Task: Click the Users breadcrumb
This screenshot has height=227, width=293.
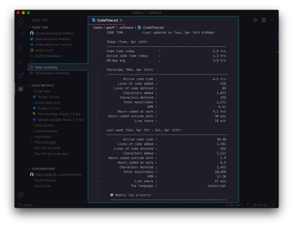Action: (98, 28)
